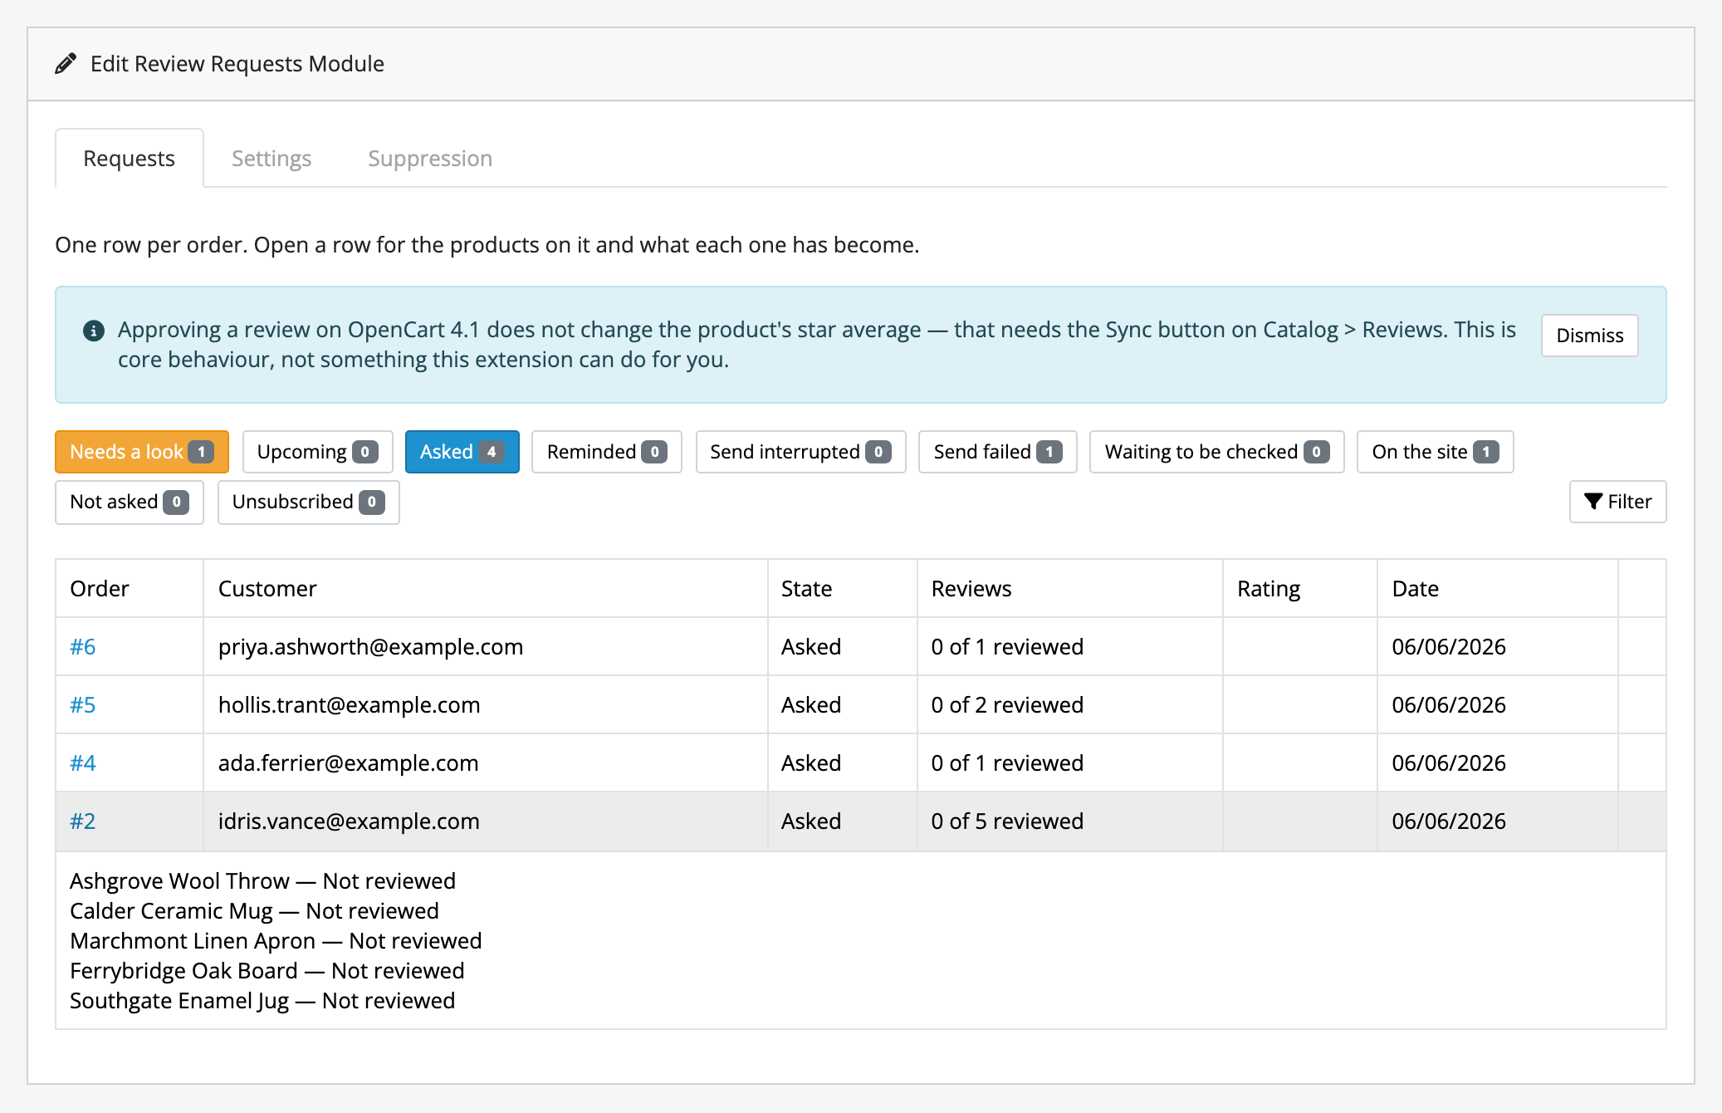Click the Edit Review Requests Module title
This screenshot has width=1722, height=1113.
[x=237, y=64]
